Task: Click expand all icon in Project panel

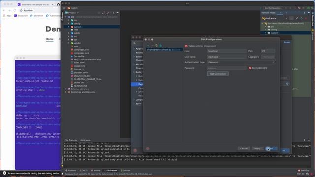Action: (103, 13)
